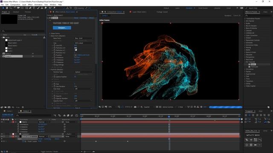The height and width of the screenshot is (153, 273).
Task: Click Toggle Switches / Modes button
Action: (49, 152)
